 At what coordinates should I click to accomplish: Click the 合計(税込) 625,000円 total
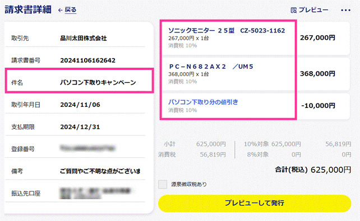313,170
